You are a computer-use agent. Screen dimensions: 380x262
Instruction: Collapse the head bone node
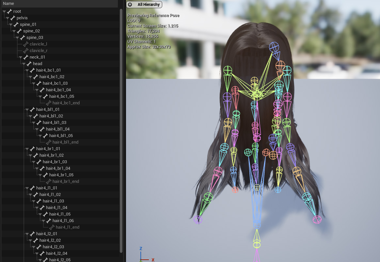[x=24, y=64]
